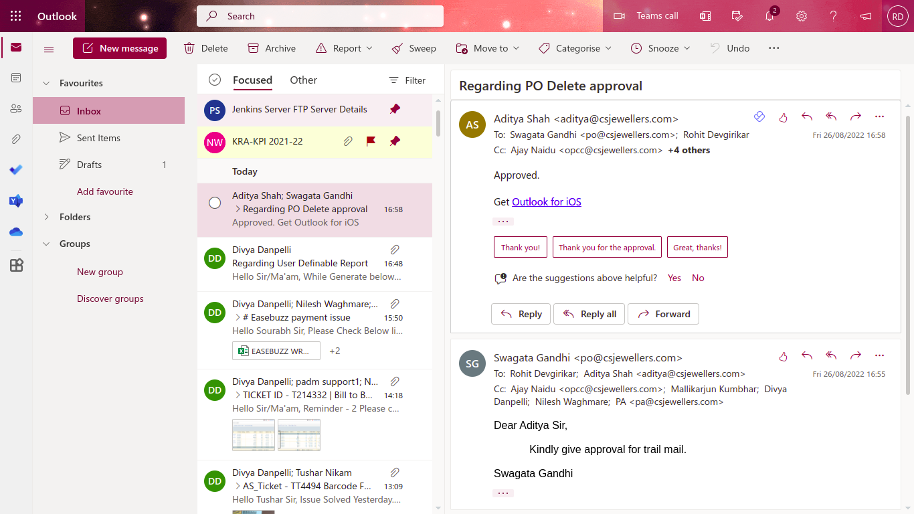This screenshot has width=914, height=514.
Task: Open My Day calendar-check icon
Action: [737, 16]
